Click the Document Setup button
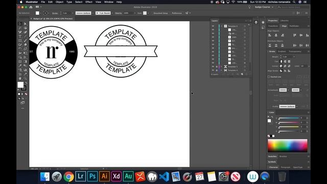The height and width of the screenshot is (184, 327). (160, 13)
